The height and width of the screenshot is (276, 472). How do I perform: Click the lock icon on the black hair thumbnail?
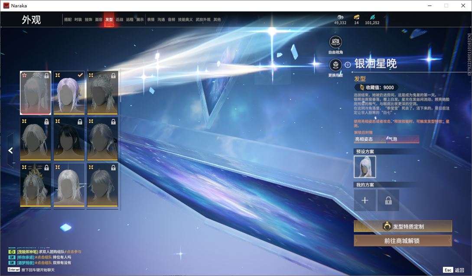(80, 122)
